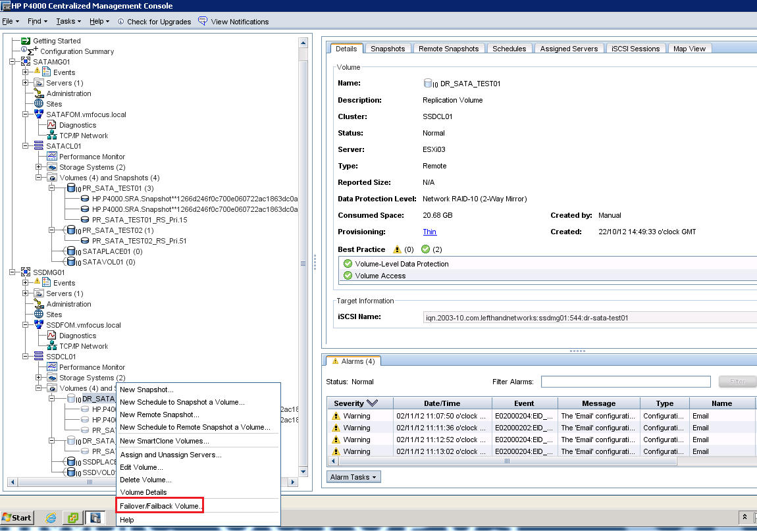Click the SATAMG01 management group icon
The width and height of the screenshot is (757, 531).
pos(26,62)
